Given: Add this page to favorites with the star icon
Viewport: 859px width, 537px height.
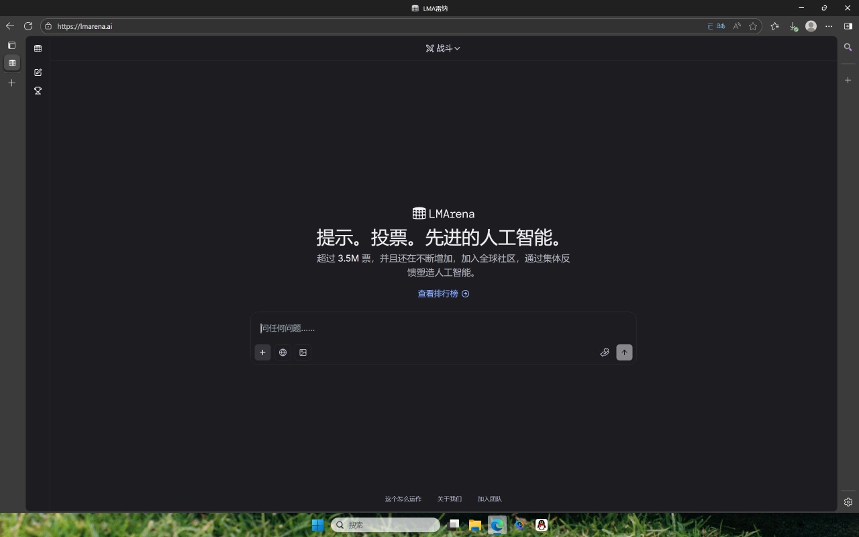Looking at the screenshot, I should click(753, 26).
